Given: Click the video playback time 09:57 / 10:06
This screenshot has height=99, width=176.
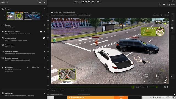Looking at the screenshot, I should (x=140, y=87).
